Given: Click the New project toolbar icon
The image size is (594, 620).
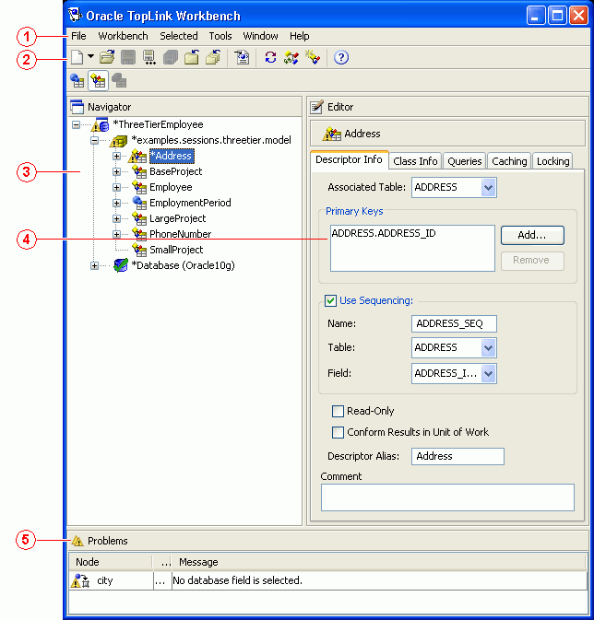Looking at the screenshot, I should pos(77,58).
